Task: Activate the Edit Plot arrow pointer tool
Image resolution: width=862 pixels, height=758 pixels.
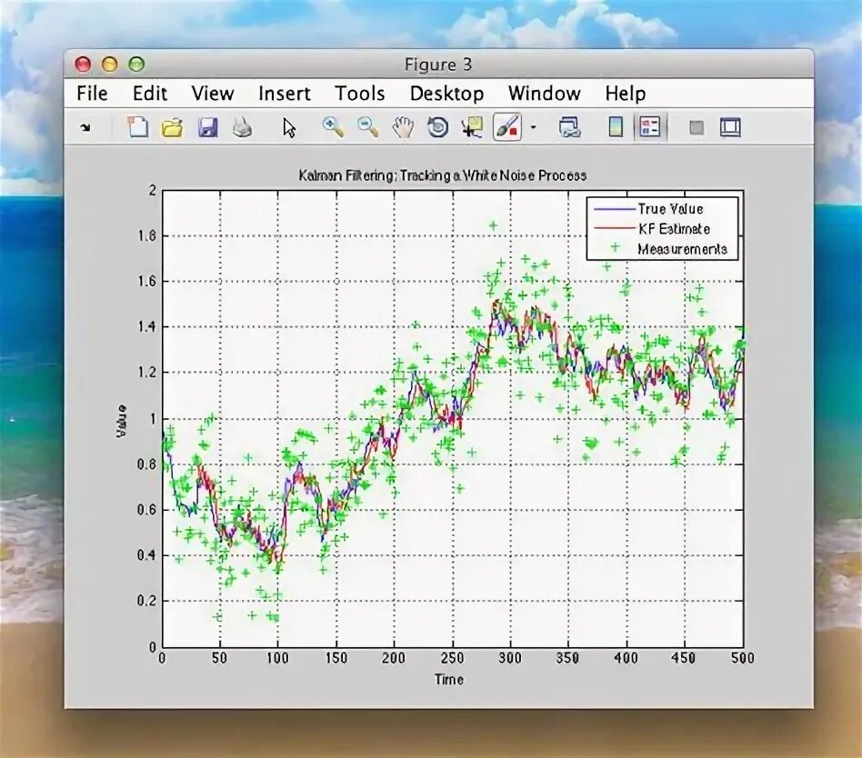Action: click(x=289, y=128)
